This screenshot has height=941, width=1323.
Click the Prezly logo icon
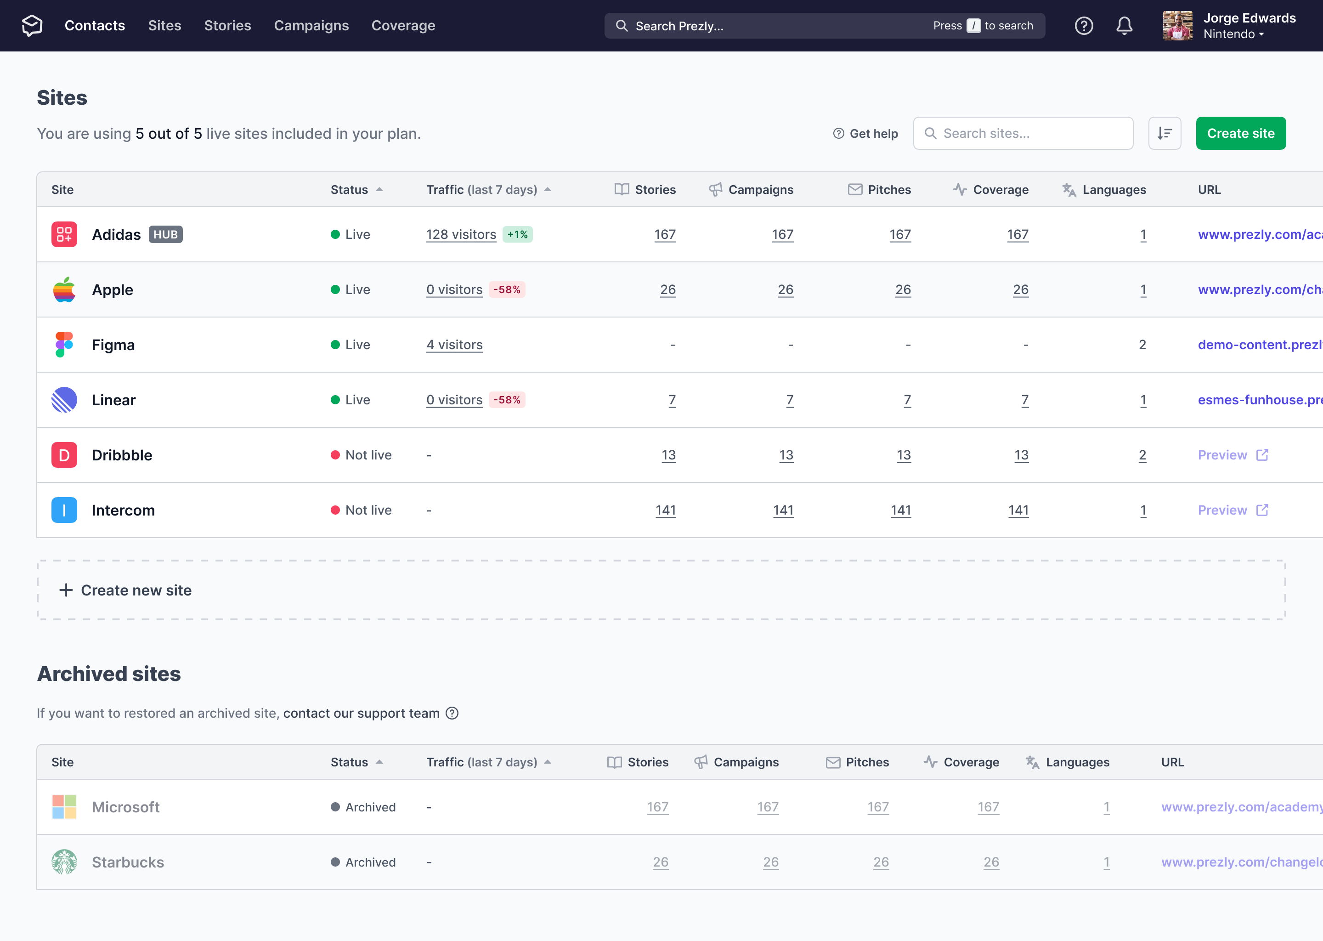pyautogui.click(x=32, y=25)
